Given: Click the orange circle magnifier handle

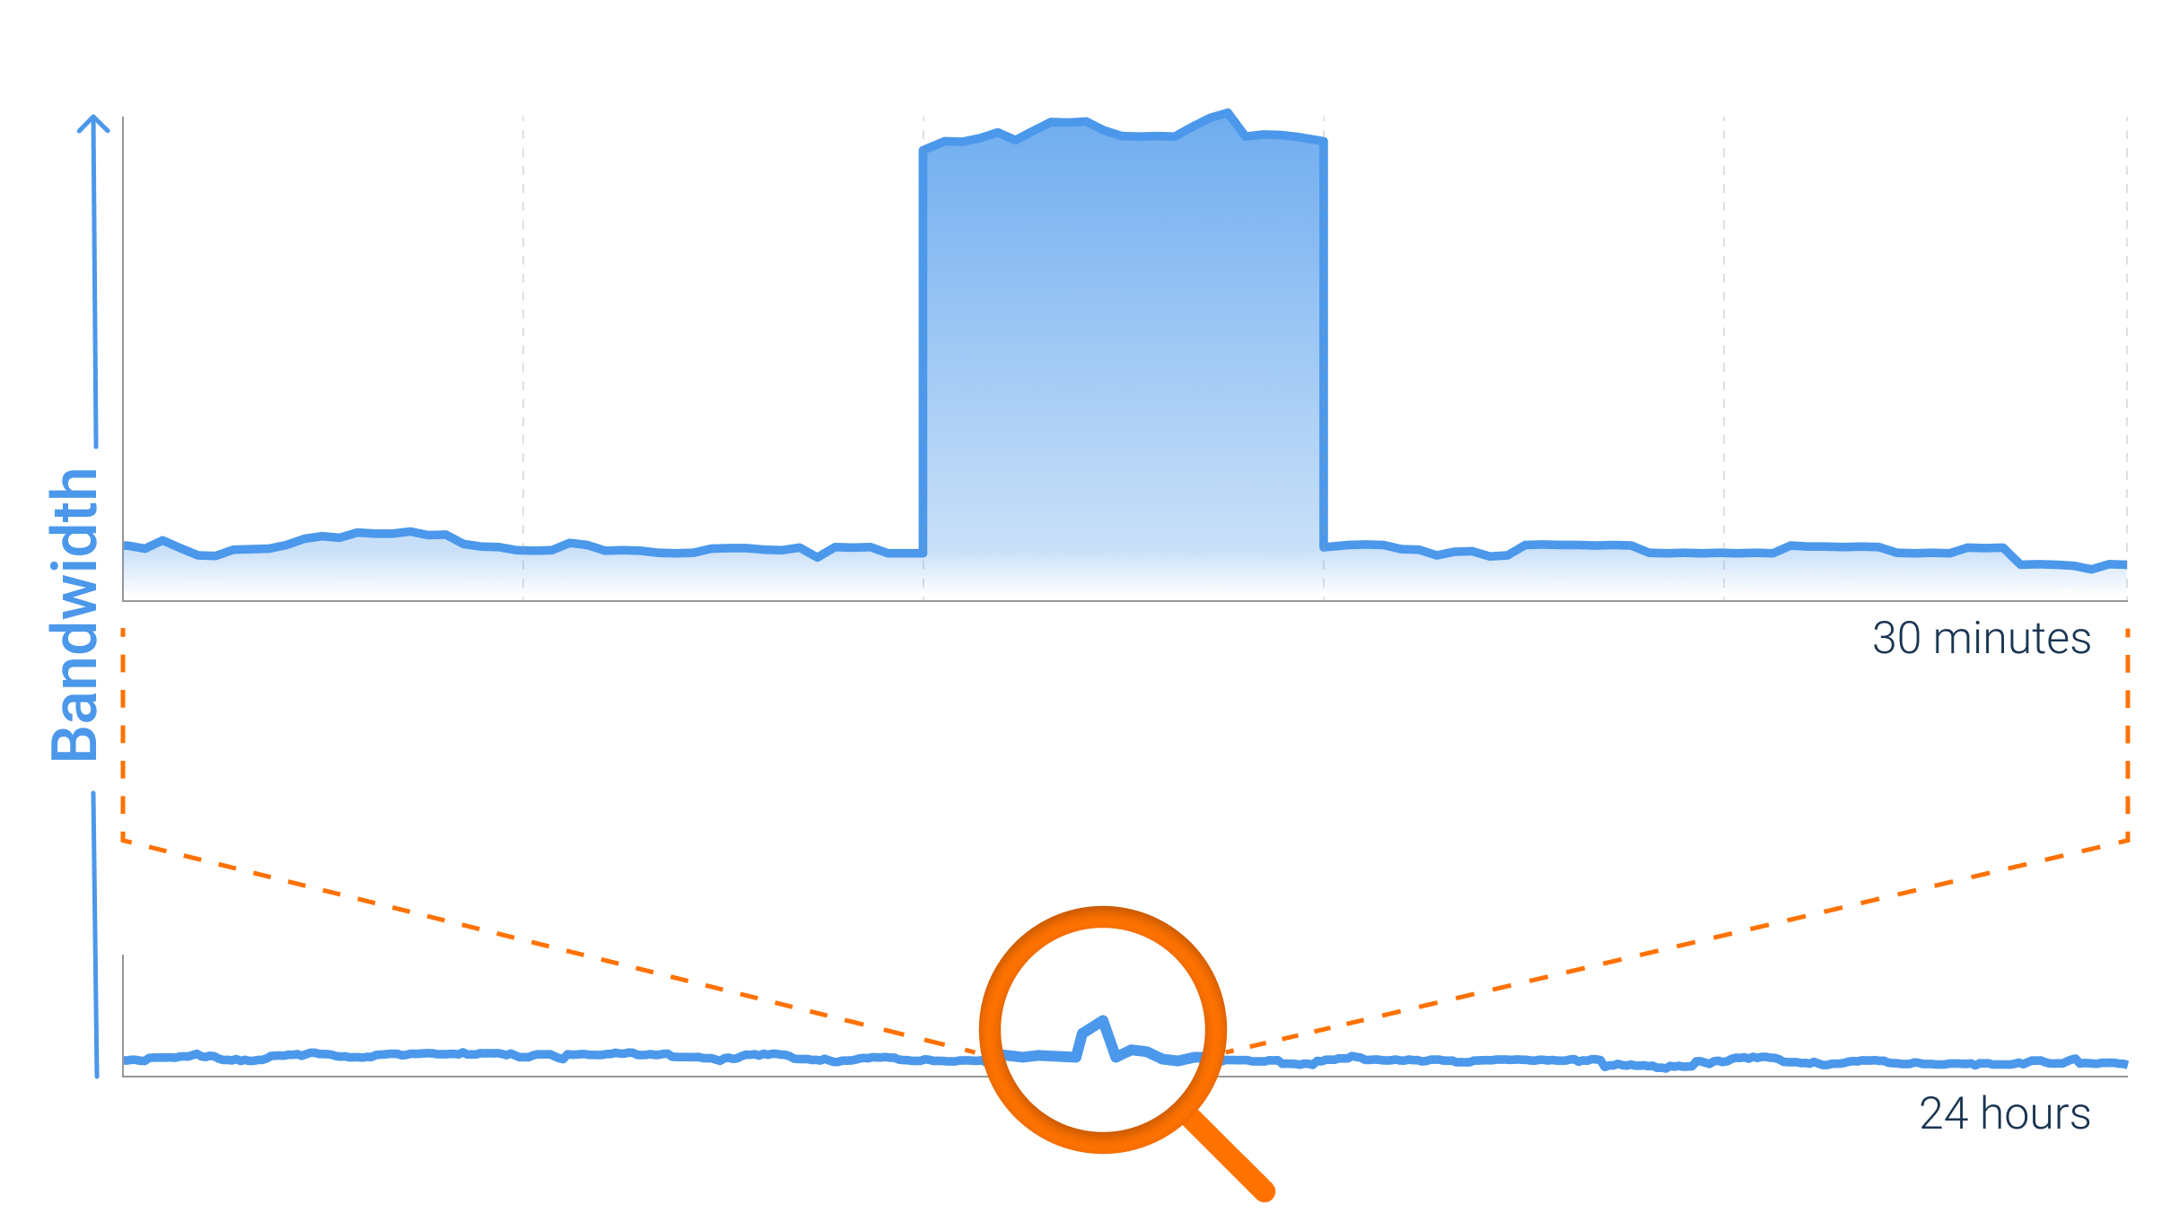Looking at the screenshot, I should coord(1195,1192).
